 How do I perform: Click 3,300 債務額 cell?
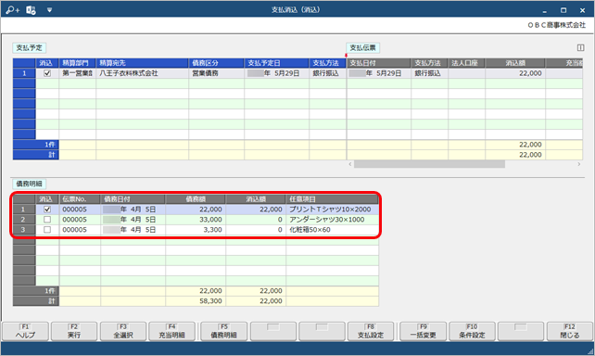pyautogui.click(x=196, y=230)
